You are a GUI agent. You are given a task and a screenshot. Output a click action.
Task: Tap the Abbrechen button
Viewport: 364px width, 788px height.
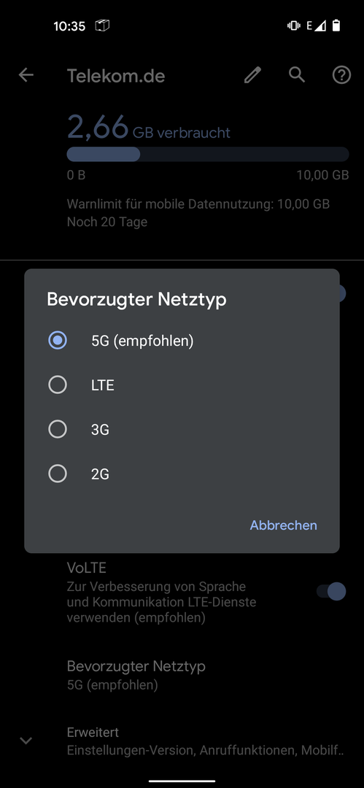point(284,525)
